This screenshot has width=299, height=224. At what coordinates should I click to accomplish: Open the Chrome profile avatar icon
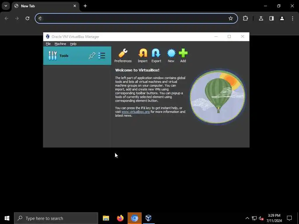pyautogui.click(x=282, y=18)
